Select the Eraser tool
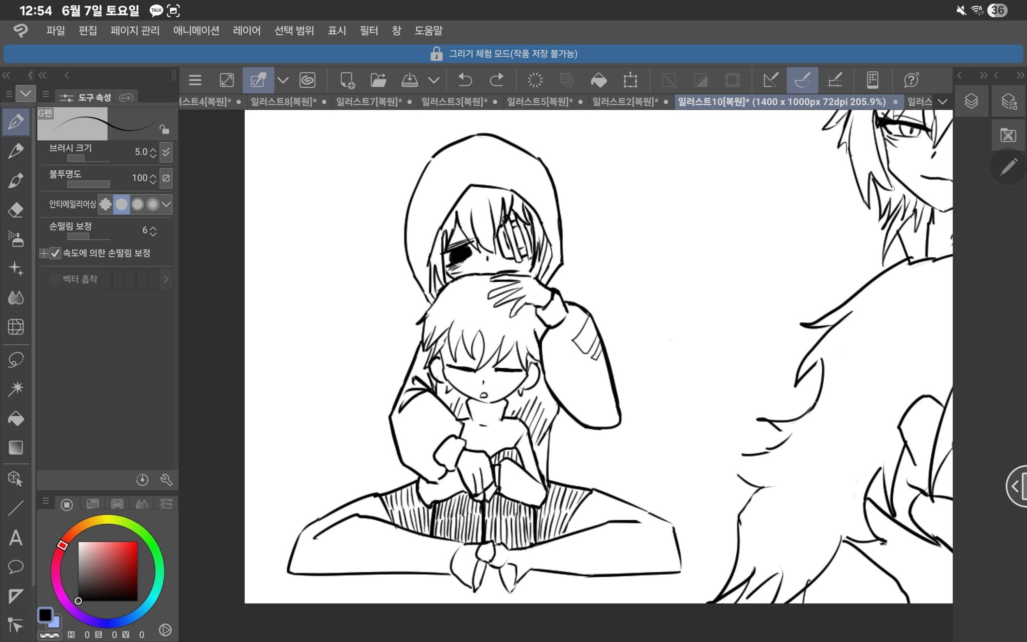1027x642 pixels. [x=16, y=210]
